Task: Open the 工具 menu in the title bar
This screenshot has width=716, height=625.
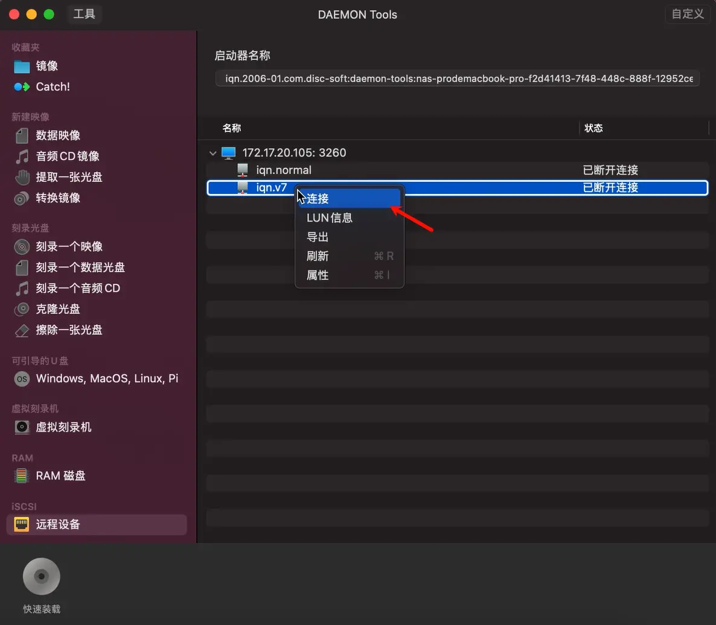Action: click(85, 14)
